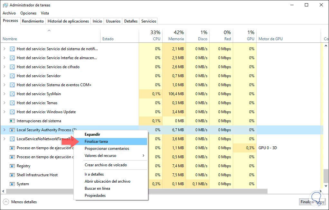The width and height of the screenshot is (329, 210).
Task: Open the Opciones menu
Action: 28,13
